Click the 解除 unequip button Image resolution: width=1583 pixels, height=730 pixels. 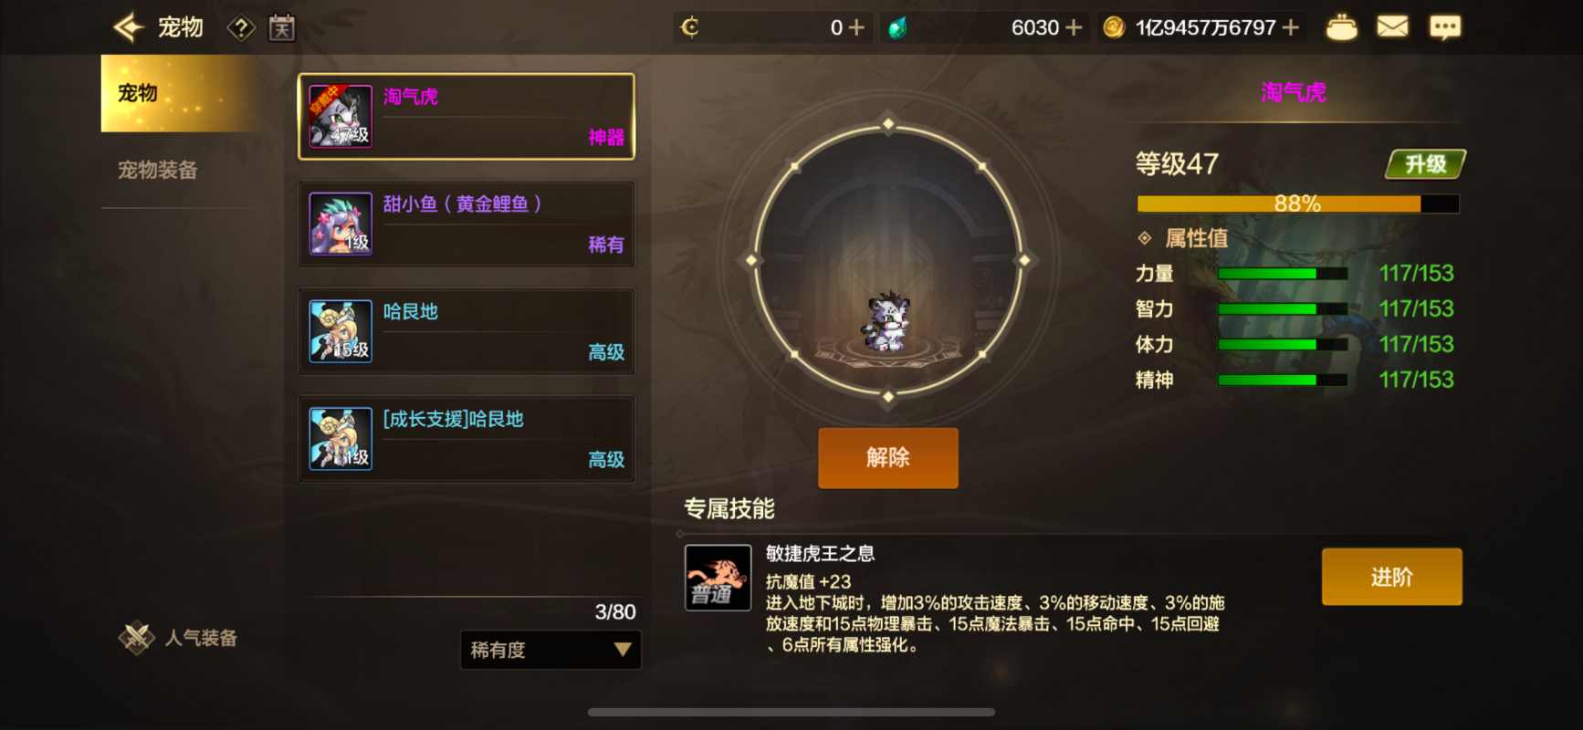point(888,458)
